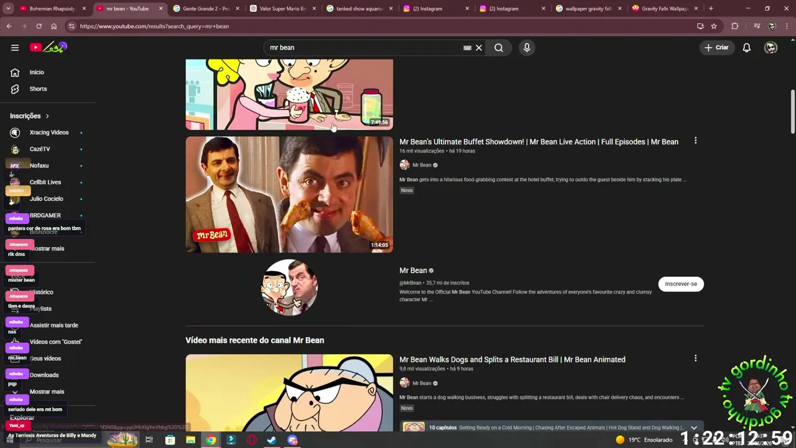
Task: Open File Explorer from the taskbar
Action: click(191, 440)
